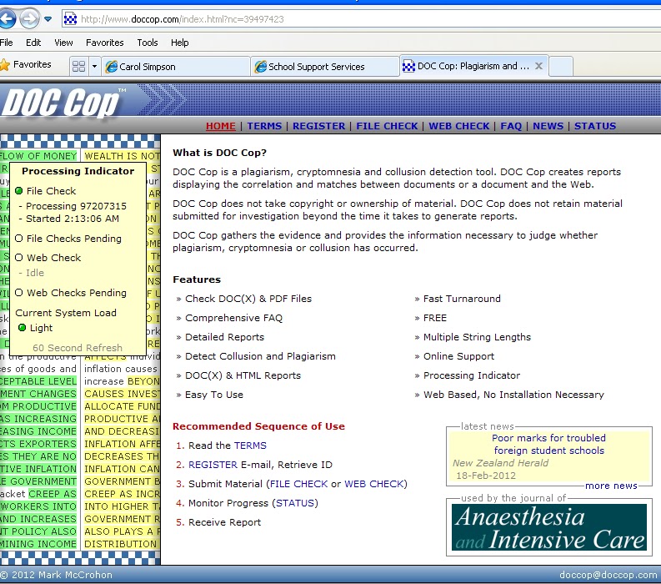Open the File menu
This screenshot has height=584, width=661.
tap(7, 43)
